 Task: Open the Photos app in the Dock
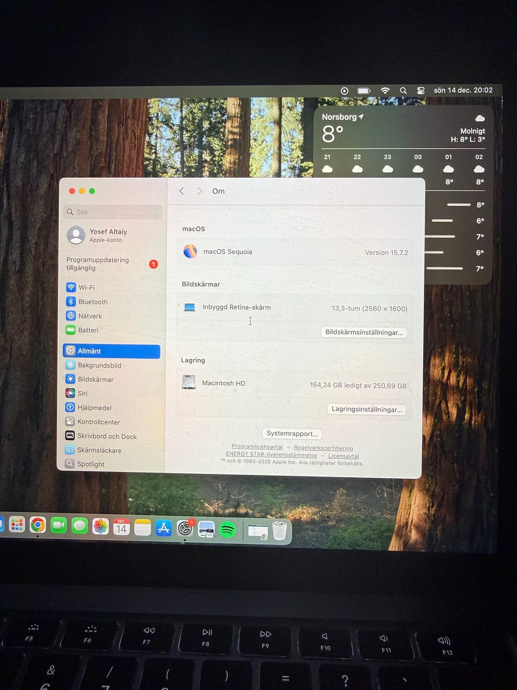pos(100,526)
